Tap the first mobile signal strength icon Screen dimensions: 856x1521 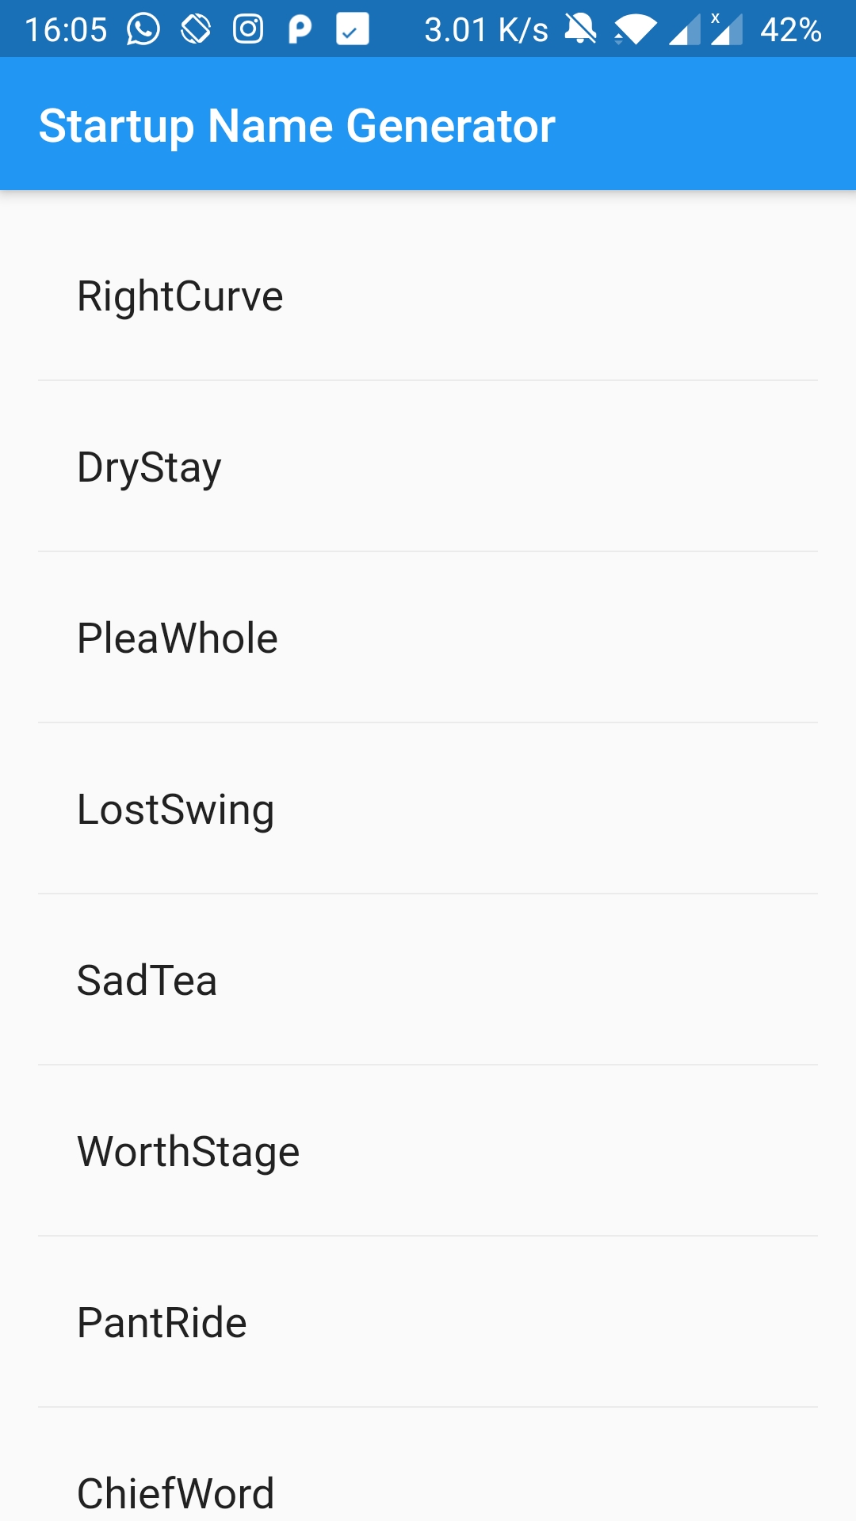(x=684, y=31)
